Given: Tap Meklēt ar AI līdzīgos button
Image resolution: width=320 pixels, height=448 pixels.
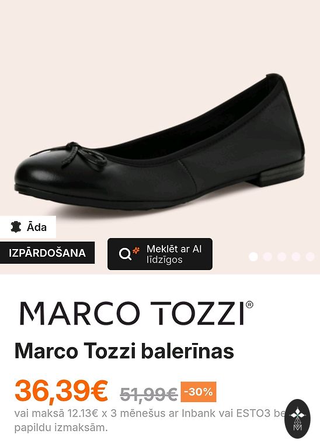Looking at the screenshot, I should pos(160,254).
